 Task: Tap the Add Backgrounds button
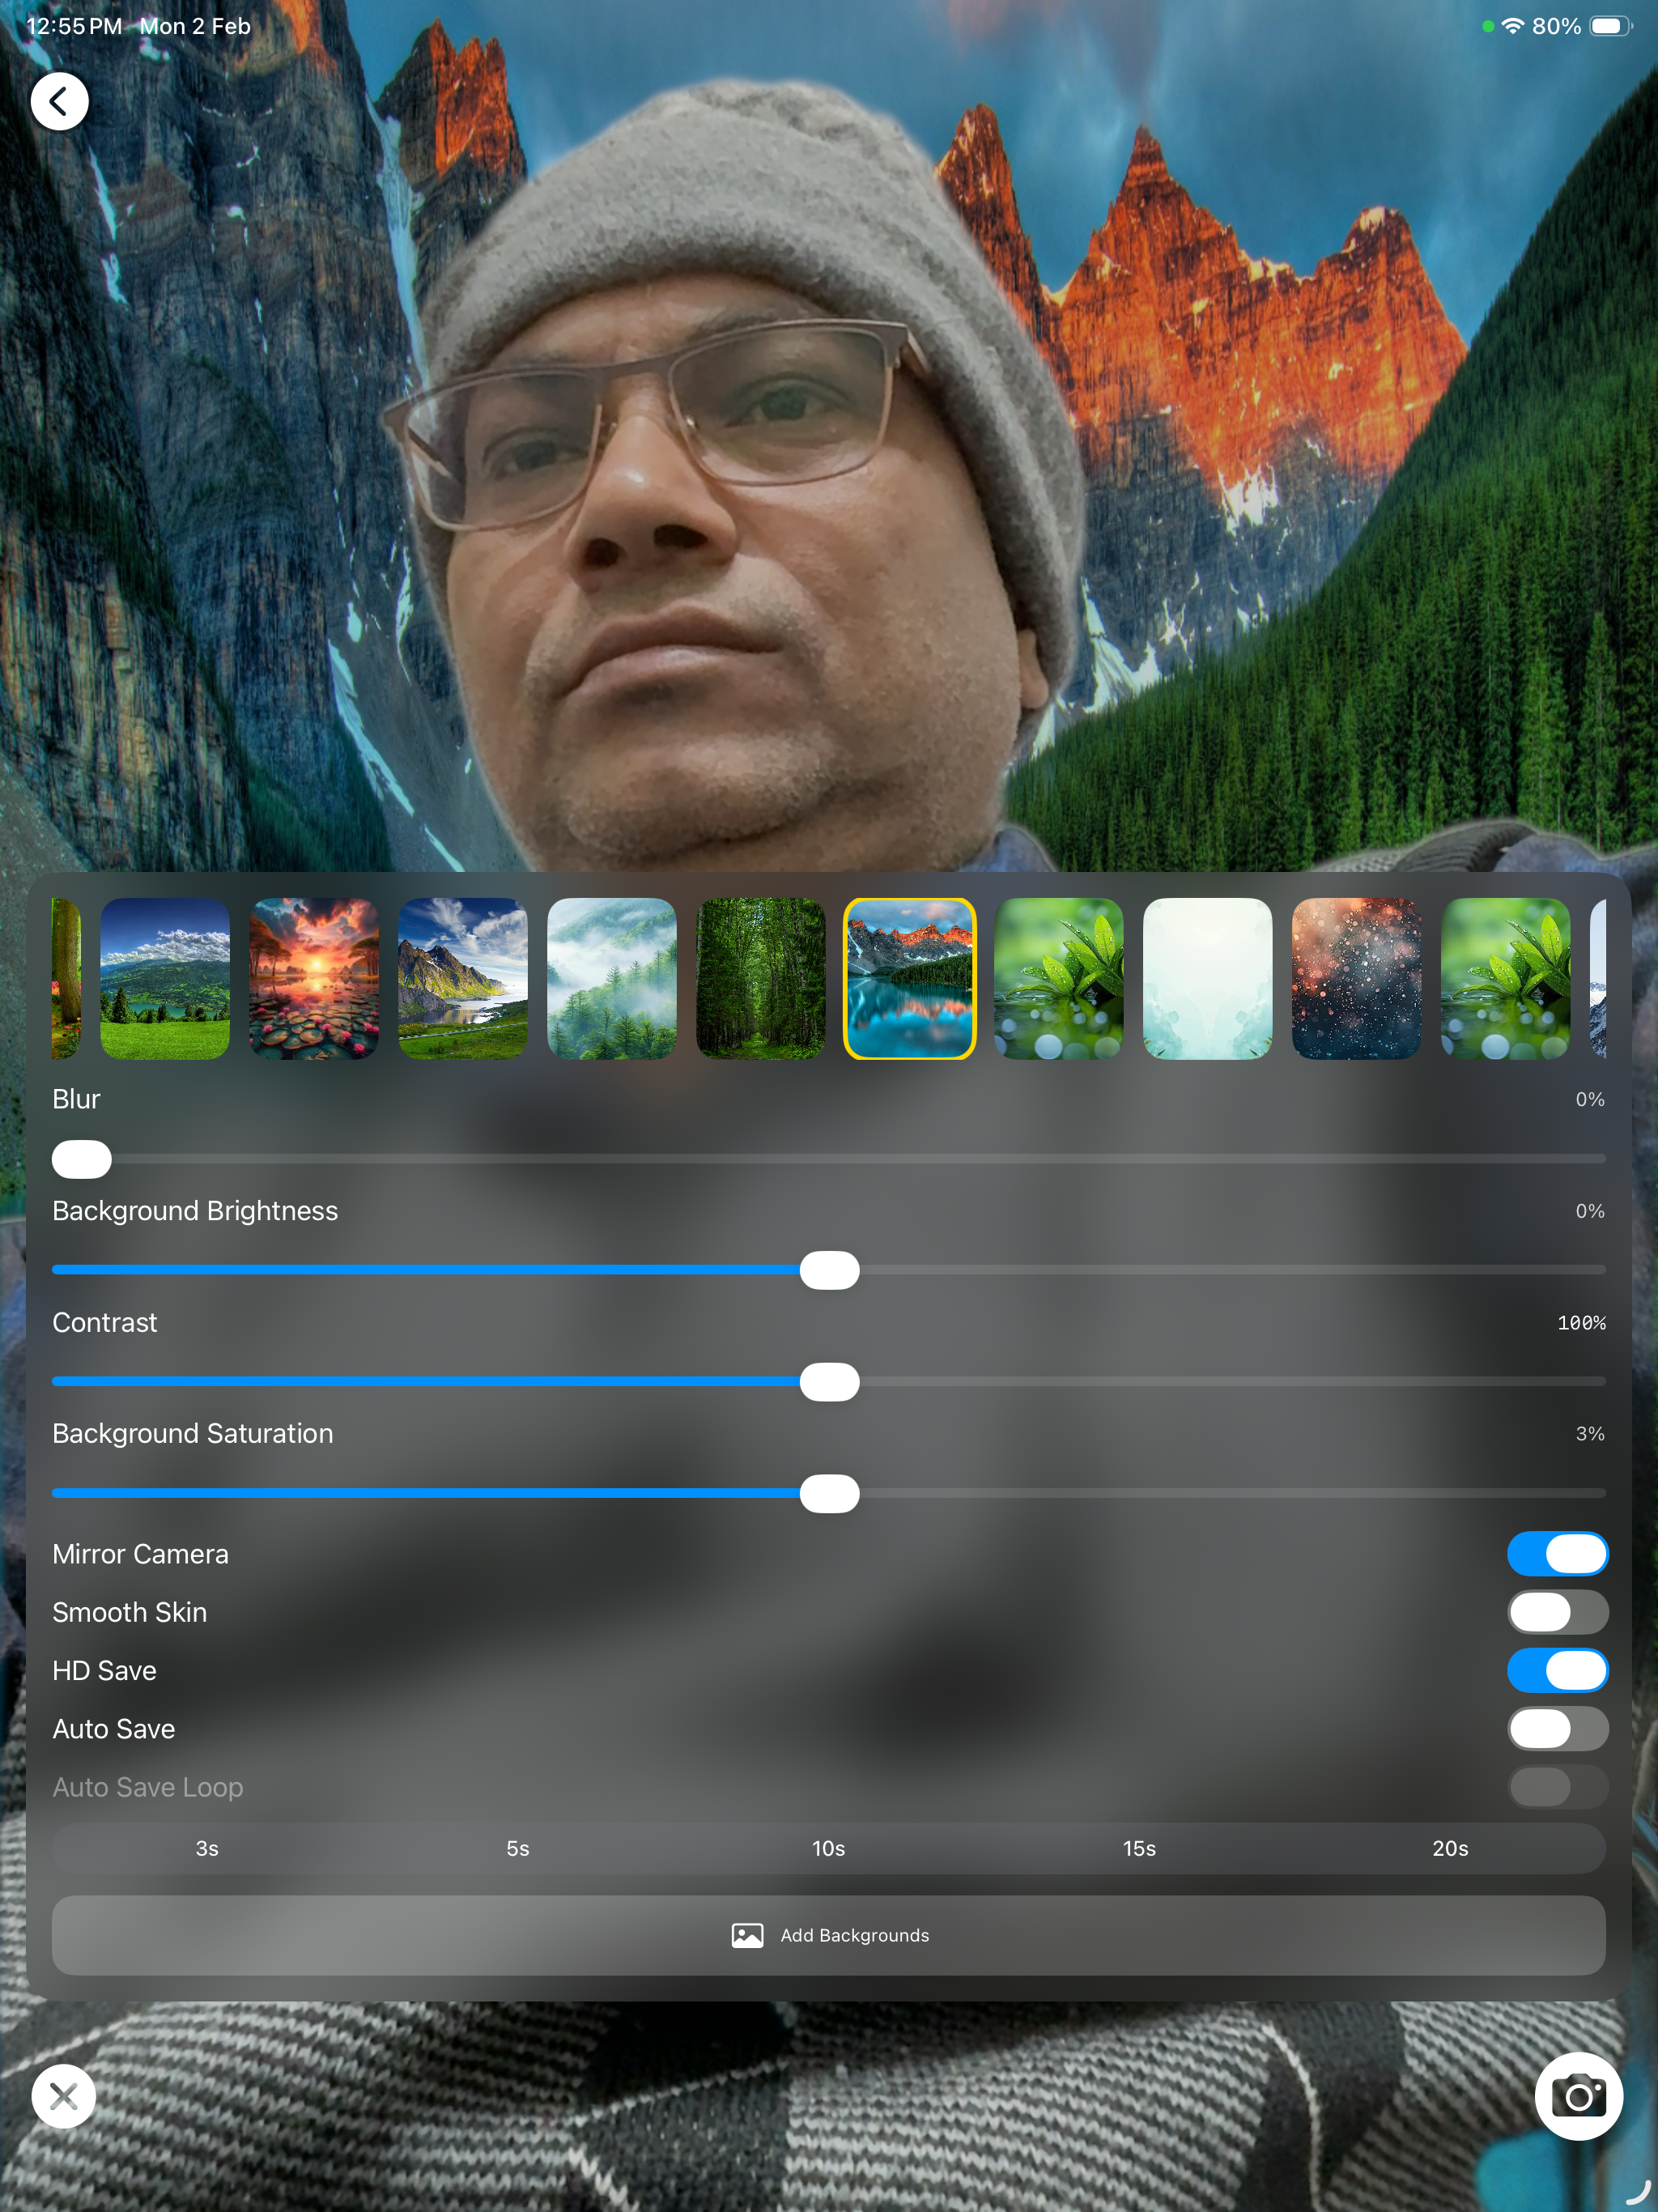point(829,1935)
